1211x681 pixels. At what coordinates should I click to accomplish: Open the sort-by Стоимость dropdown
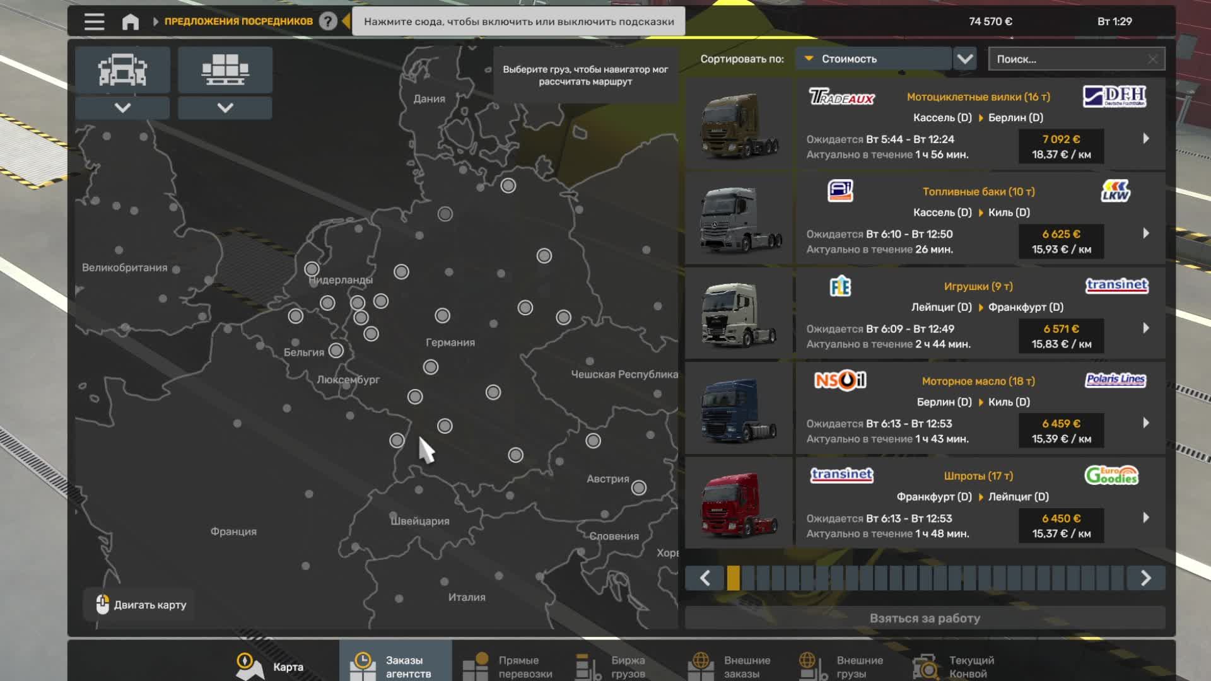click(x=873, y=59)
